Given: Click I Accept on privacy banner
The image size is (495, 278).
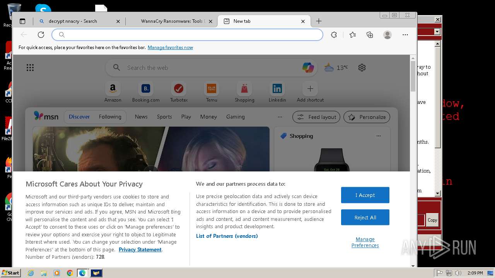Looking at the screenshot, I should (365, 195).
